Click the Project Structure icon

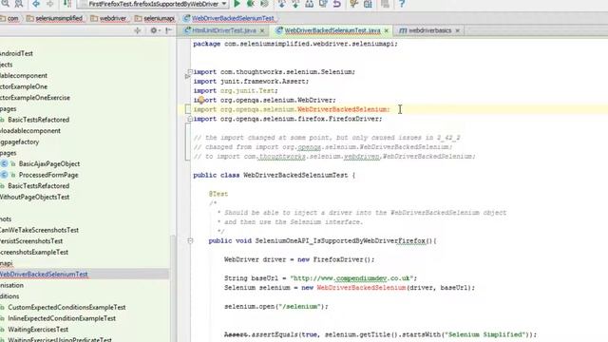[368, 4]
